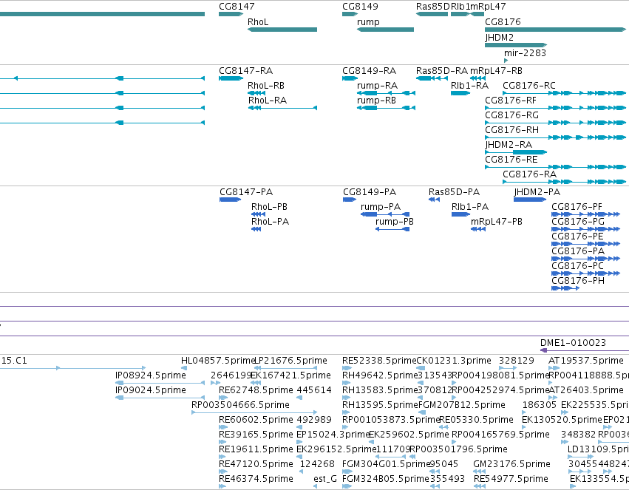629x490 pixels.
Task: Click the CG8176 gene label
Action: coord(503,22)
